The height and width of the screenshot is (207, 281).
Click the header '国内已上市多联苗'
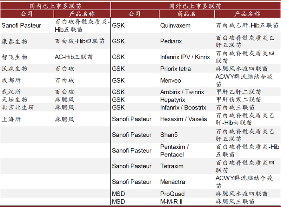point(55,6)
